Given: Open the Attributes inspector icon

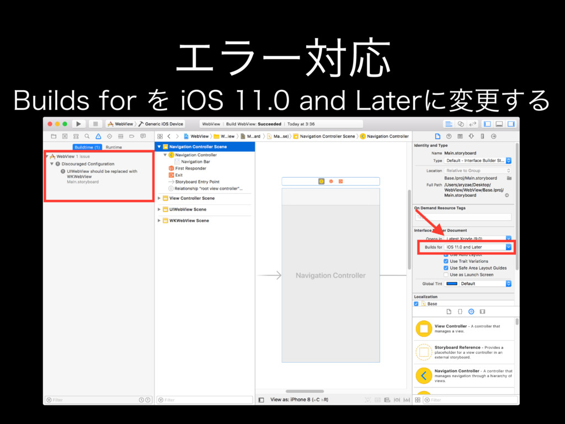Looking at the screenshot, I should point(471,136).
